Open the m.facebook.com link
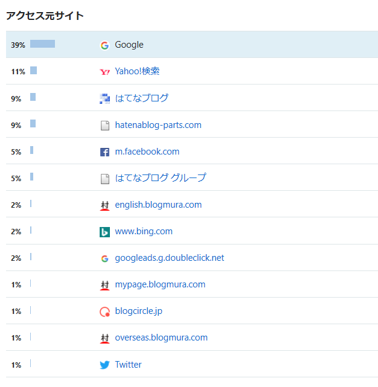Viewport: 378px width, 387px height. (x=147, y=152)
